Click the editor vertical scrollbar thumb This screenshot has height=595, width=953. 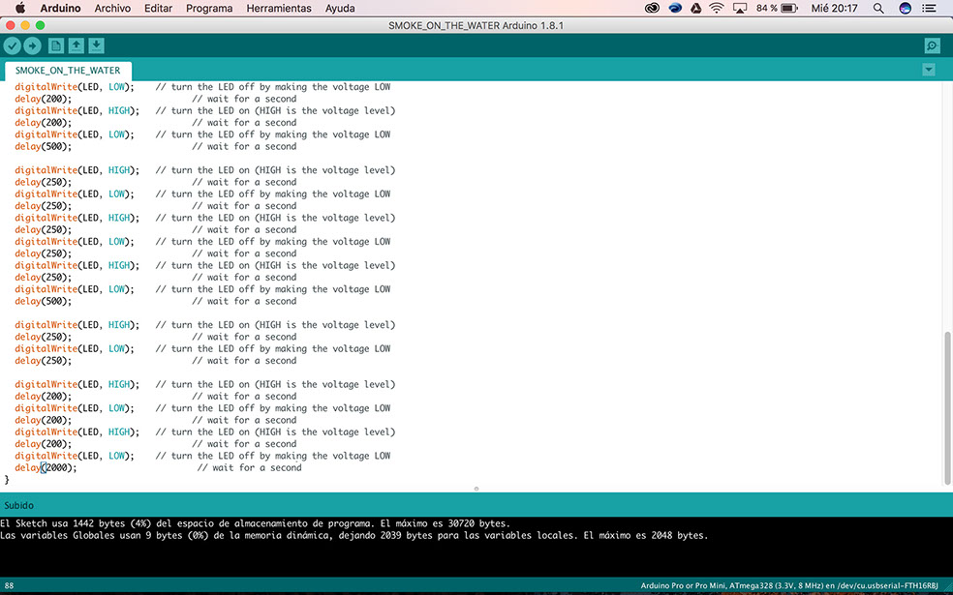(947, 408)
